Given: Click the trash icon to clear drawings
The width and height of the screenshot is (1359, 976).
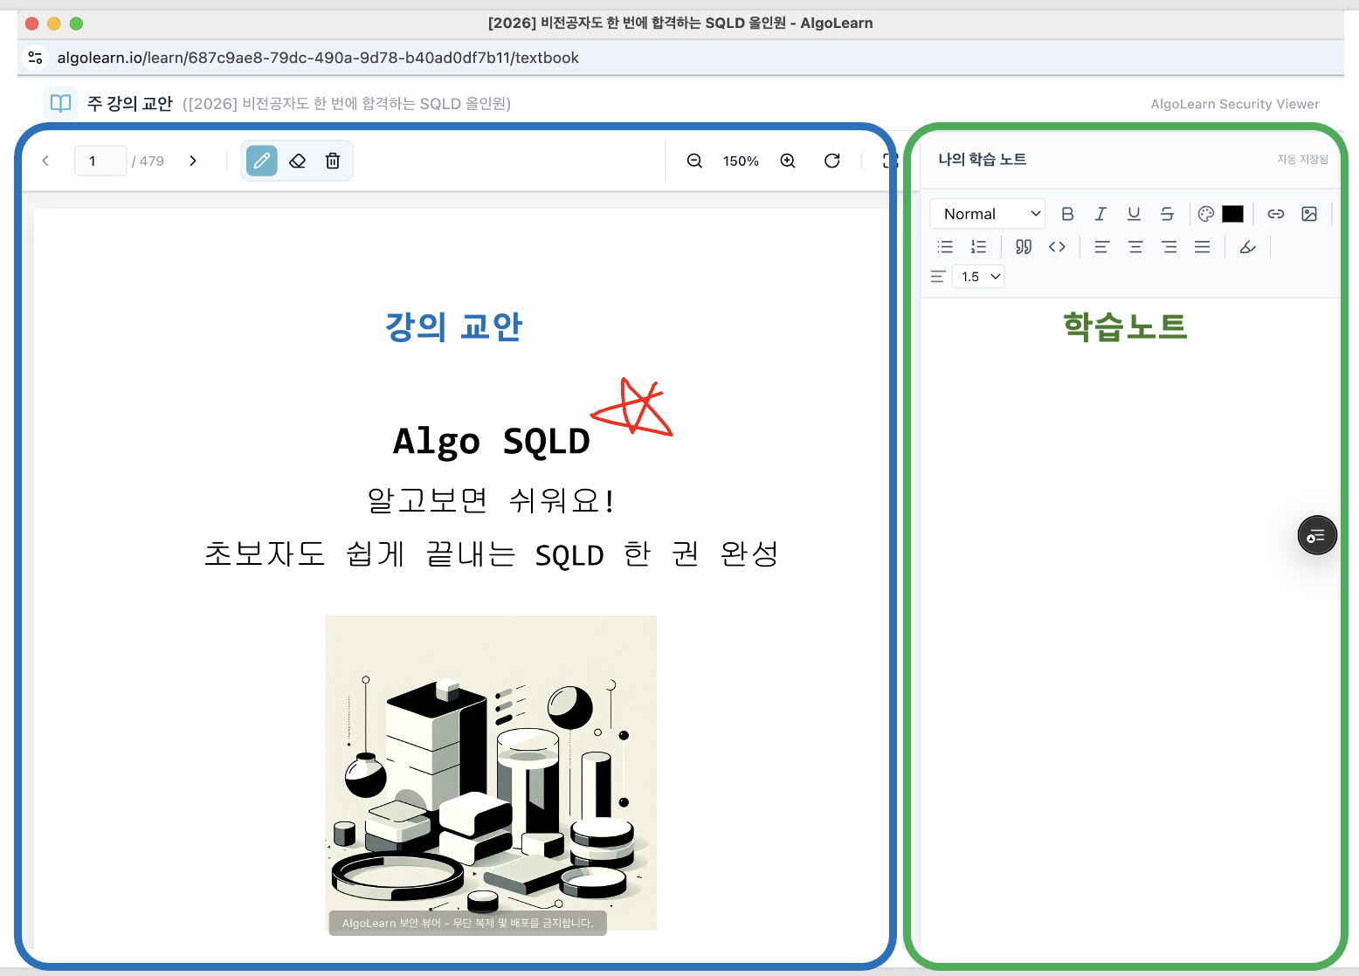Looking at the screenshot, I should click(x=333, y=161).
